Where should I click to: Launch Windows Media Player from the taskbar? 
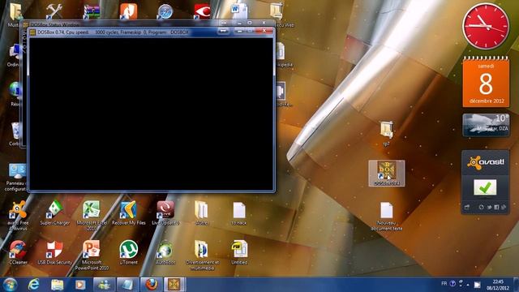[x=79, y=285]
